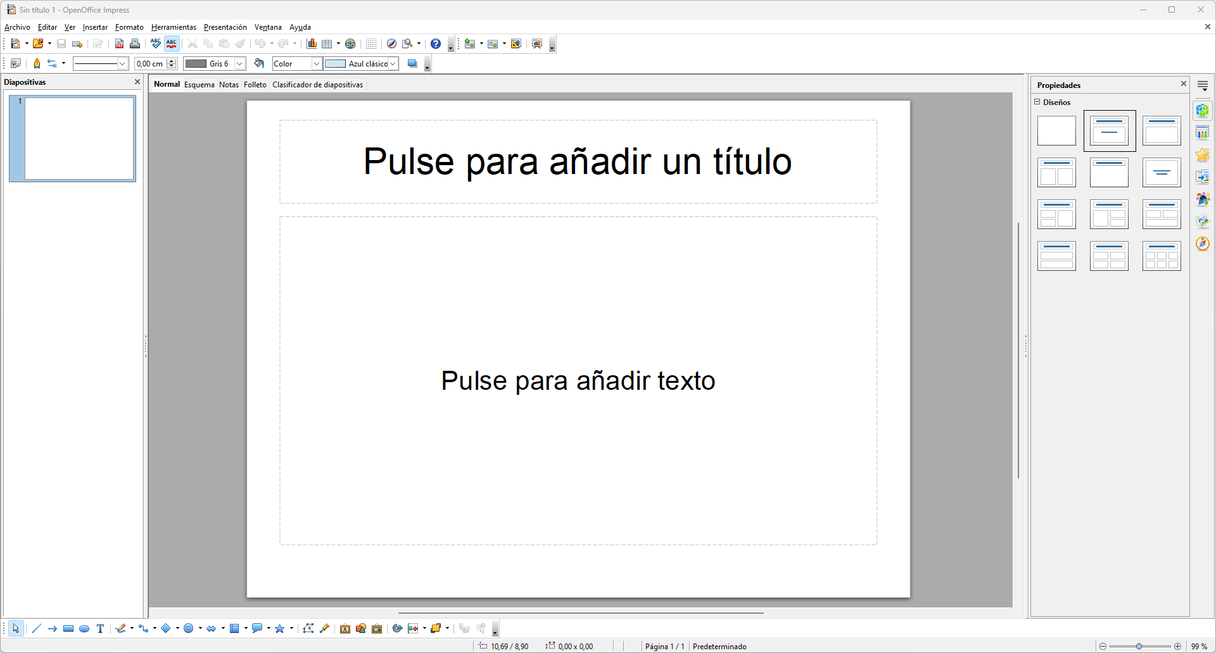Screen dimensions: 1216x653
Task: Run the spelling check (ABC checkmark) icon
Action: 156,44
